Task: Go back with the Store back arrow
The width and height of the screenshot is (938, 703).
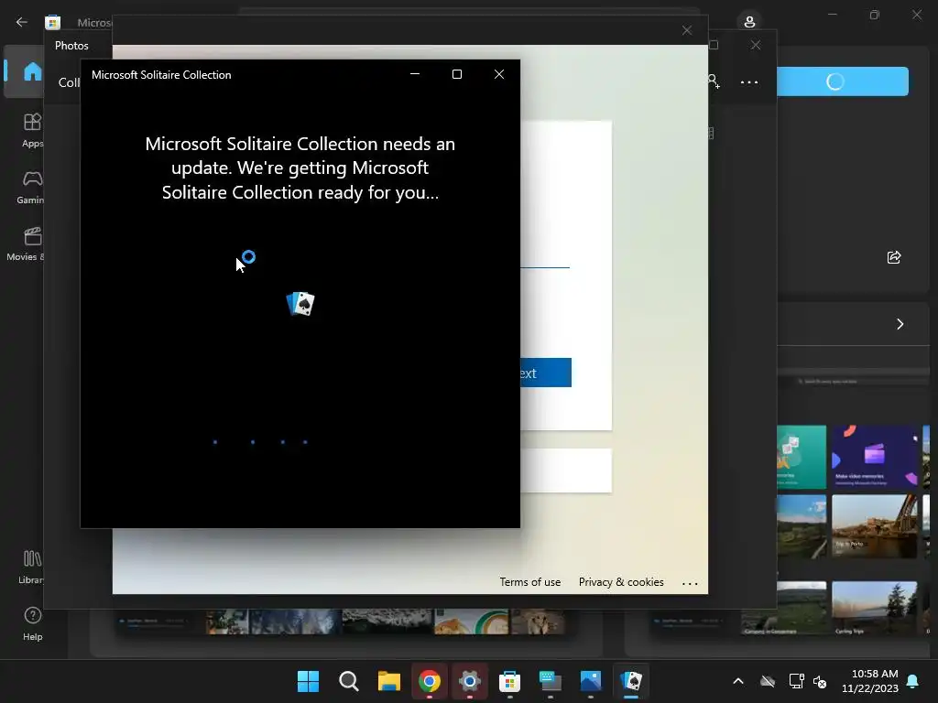Action: point(22,22)
